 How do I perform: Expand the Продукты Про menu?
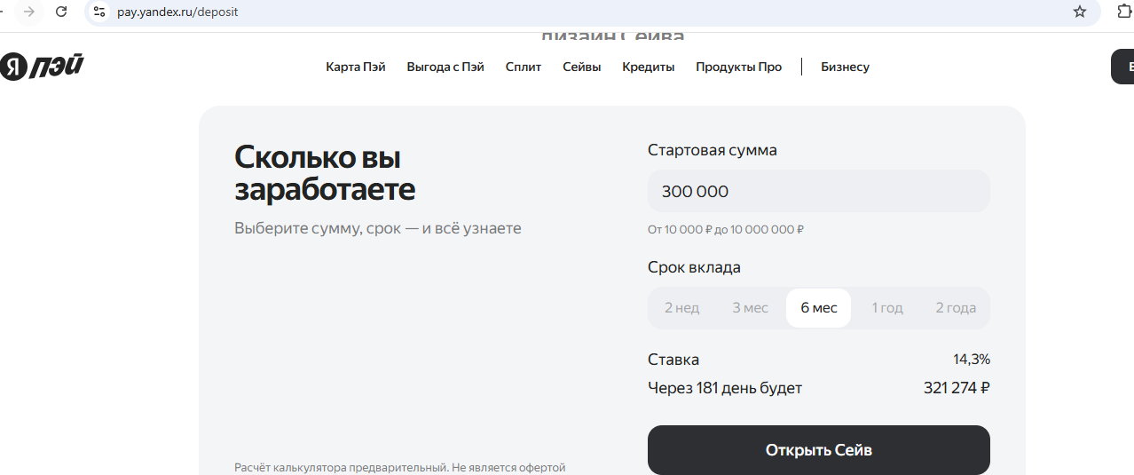[738, 67]
